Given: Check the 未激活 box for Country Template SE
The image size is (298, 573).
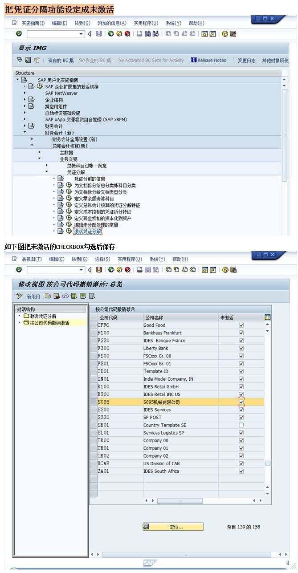Looking at the screenshot, I should pyautogui.click(x=241, y=425).
